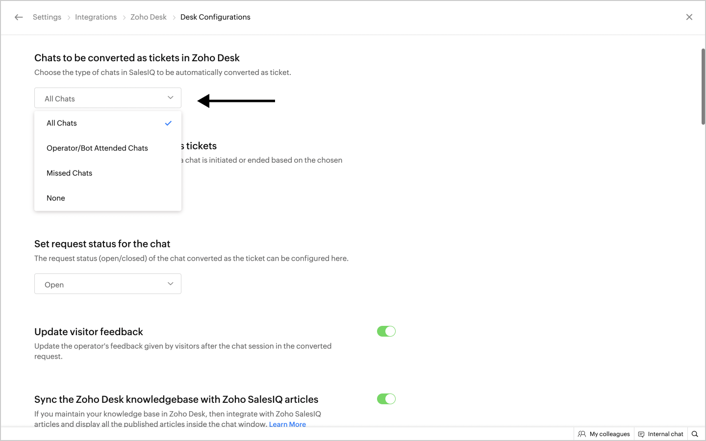Click the My colleagues people icon
Image resolution: width=706 pixels, height=441 pixels.
click(x=582, y=434)
